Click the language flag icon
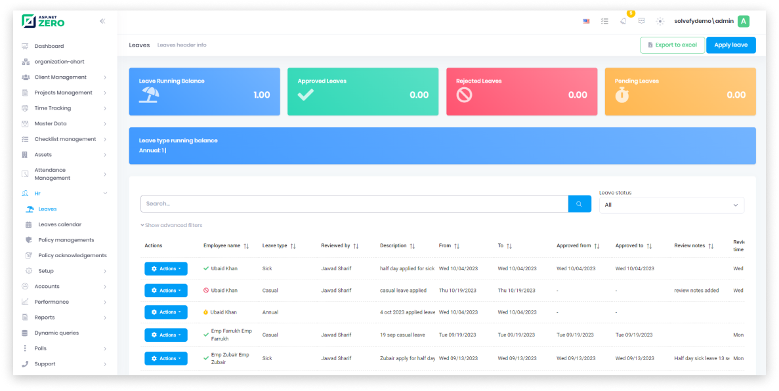Image resolution: width=779 pixels, height=391 pixels. 586,21
